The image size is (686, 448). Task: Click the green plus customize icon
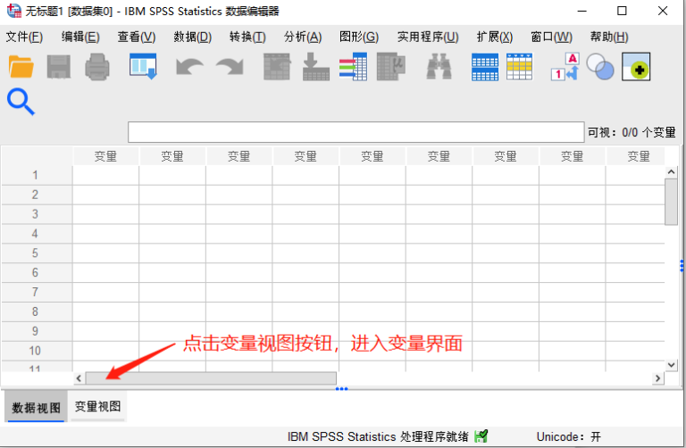[x=636, y=67]
